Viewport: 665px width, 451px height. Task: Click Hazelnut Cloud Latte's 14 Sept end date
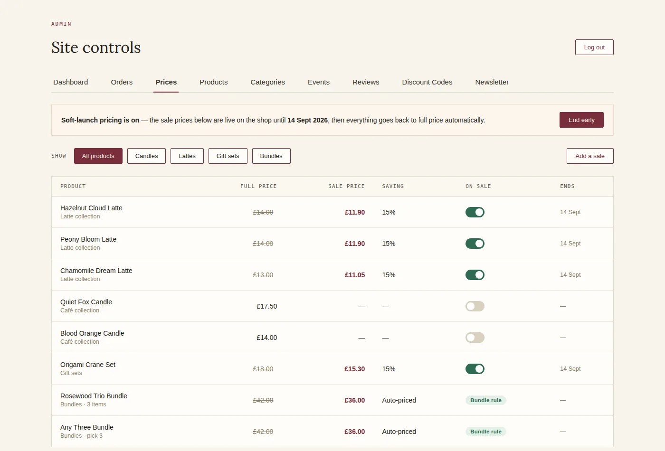coord(570,212)
